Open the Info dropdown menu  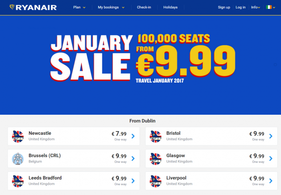pyautogui.click(x=255, y=8)
